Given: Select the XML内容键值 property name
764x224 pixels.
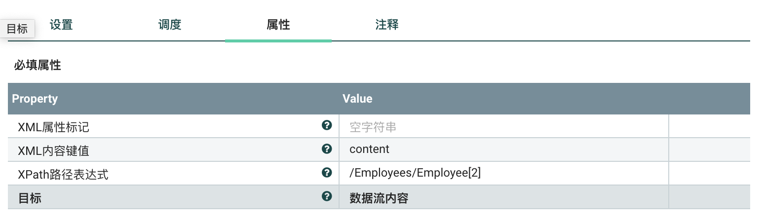Looking at the screenshot, I should click(x=53, y=151).
